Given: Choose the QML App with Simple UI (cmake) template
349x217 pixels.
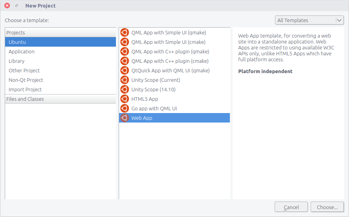Looking at the screenshot, I should click(174, 42).
